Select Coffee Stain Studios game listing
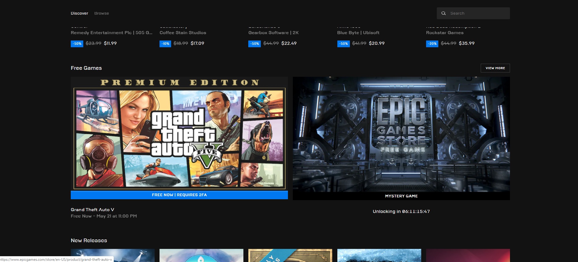578x262 pixels. pos(183,33)
